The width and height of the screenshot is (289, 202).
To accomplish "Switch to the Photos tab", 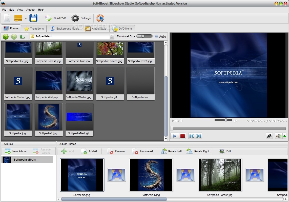I will 11,28.
